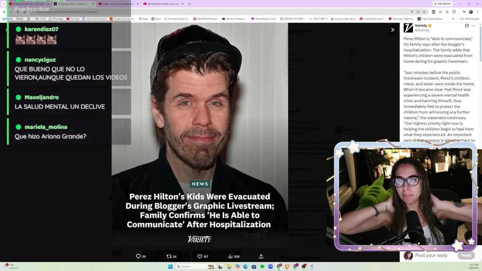Go back to the previous page
The height and width of the screenshot is (271, 482).
point(4,12)
